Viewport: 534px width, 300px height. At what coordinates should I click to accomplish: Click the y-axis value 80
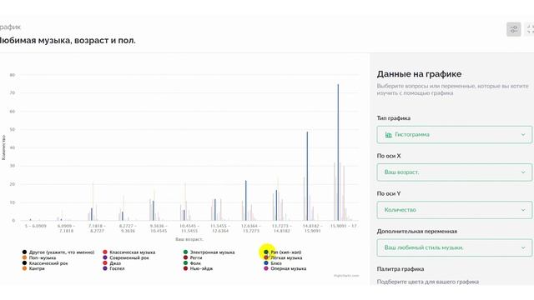[x=13, y=75]
